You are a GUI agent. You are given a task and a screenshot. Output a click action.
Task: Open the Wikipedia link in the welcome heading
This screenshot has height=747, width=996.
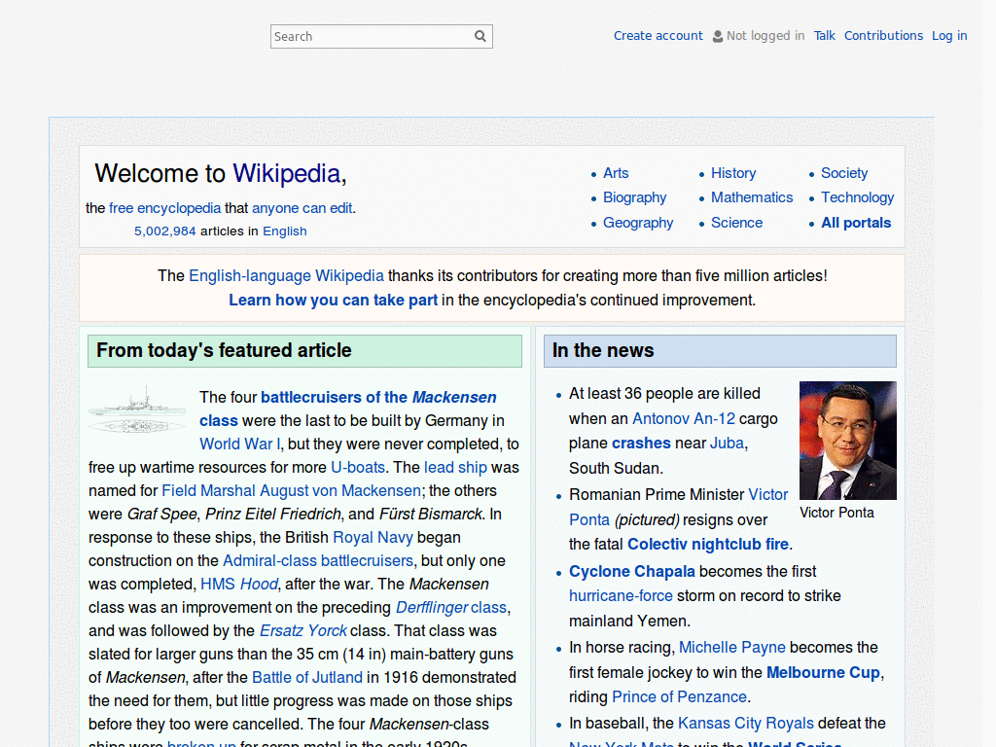coord(287,173)
